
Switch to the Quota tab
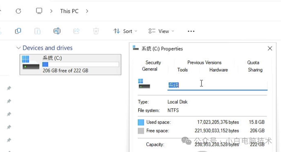(x=253, y=63)
